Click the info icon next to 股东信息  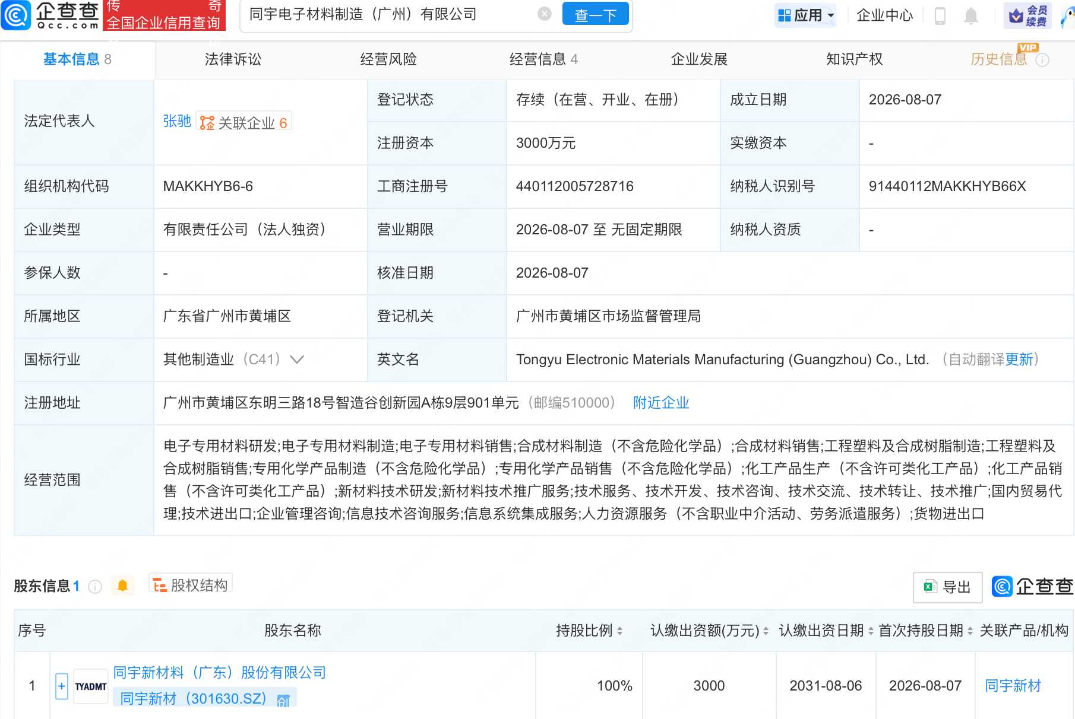(95, 587)
